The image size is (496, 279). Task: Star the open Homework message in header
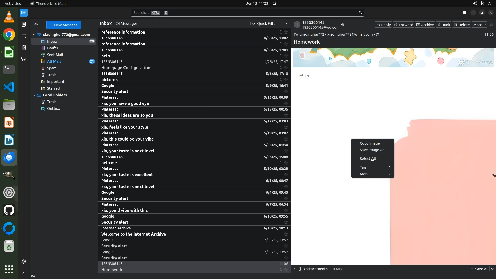click(x=492, y=25)
